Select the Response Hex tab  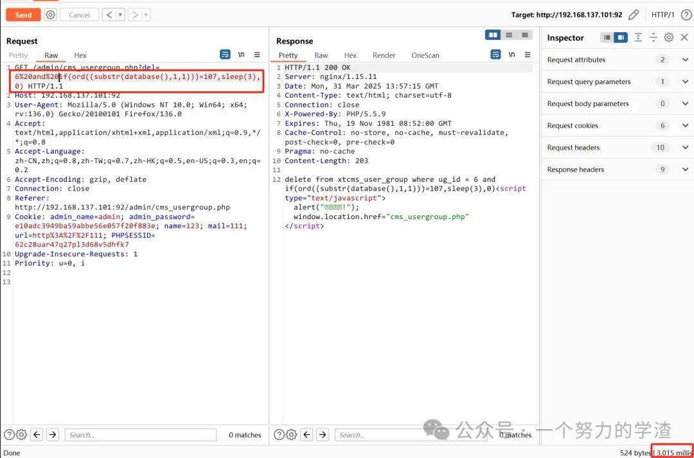pos(350,55)
